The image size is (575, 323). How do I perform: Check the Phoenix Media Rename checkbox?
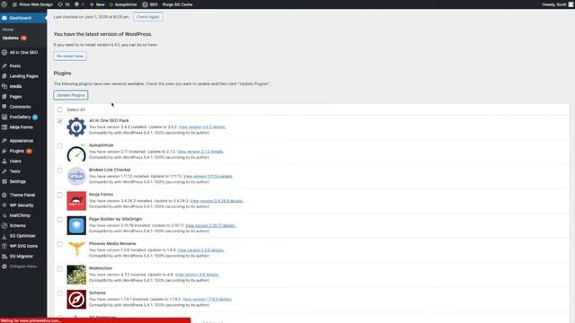[x=59, y=244]
